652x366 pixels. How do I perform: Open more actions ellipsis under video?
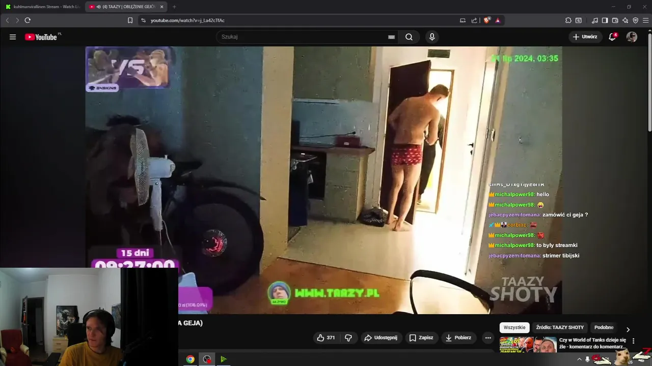488,338
